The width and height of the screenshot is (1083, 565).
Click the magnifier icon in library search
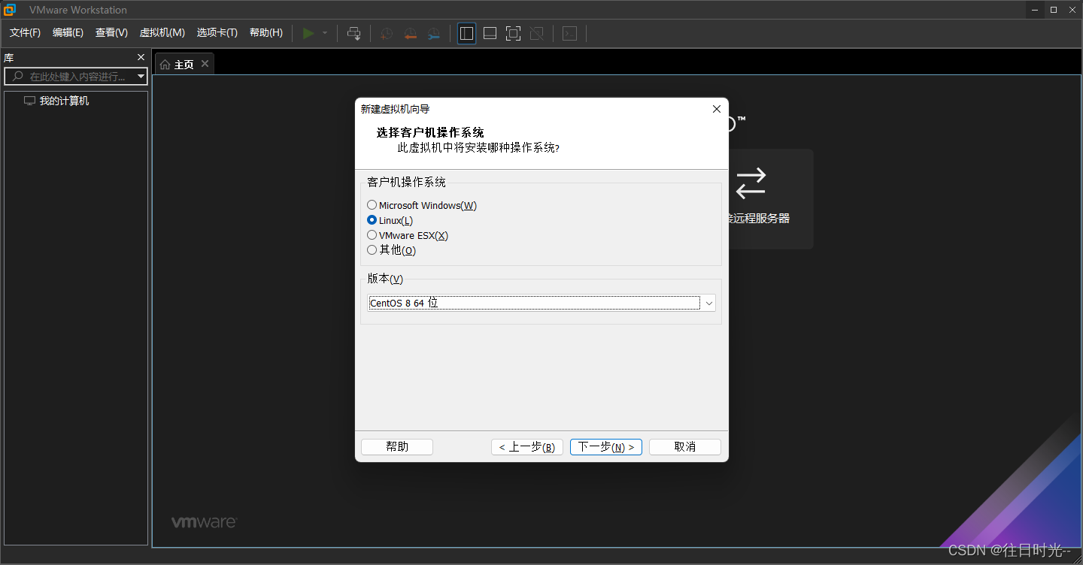18,77
